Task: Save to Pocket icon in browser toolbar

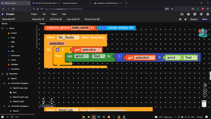Action: (x=193, y=9)
